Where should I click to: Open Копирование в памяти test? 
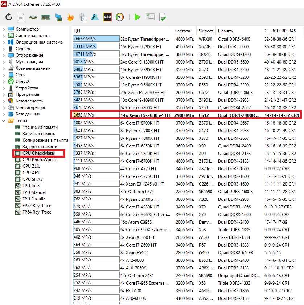click(x=45, y=140)
